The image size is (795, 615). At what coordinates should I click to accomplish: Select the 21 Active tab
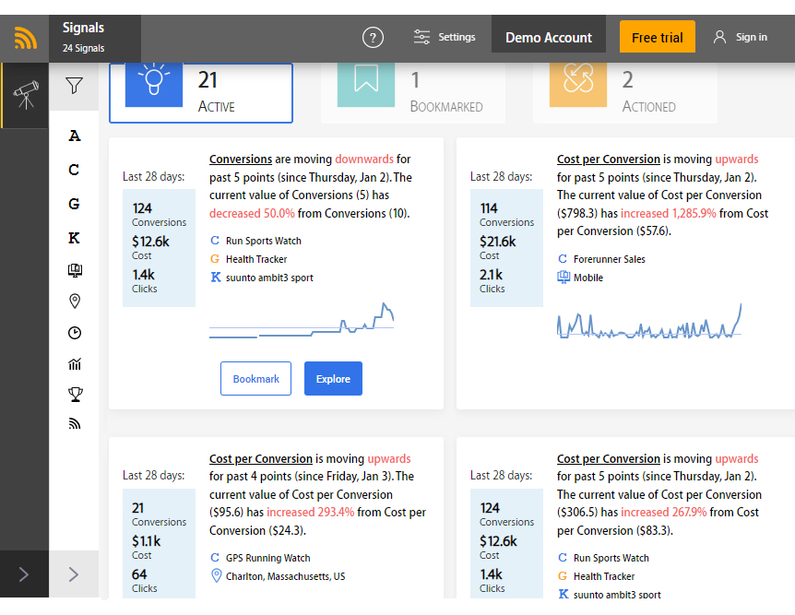tap(201, 93)
